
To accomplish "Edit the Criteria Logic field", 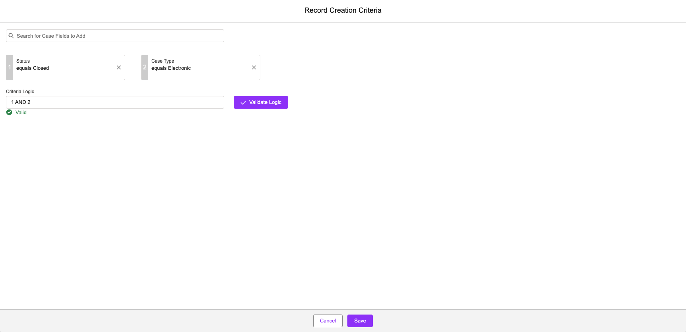I will coord(115,102).
